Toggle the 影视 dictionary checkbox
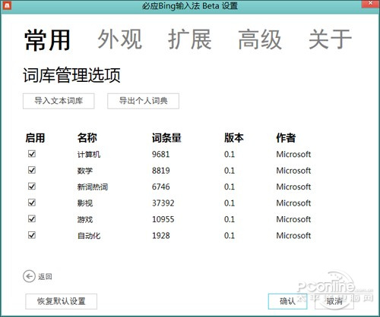This screenshot has width=380, height=317. click(x=32, y=202)
